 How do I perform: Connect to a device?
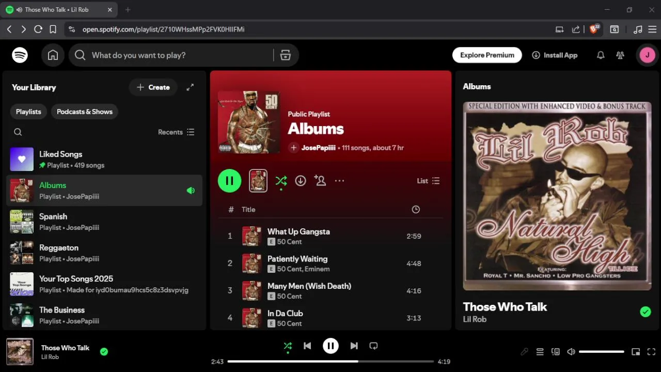click(x=556, y=352)
